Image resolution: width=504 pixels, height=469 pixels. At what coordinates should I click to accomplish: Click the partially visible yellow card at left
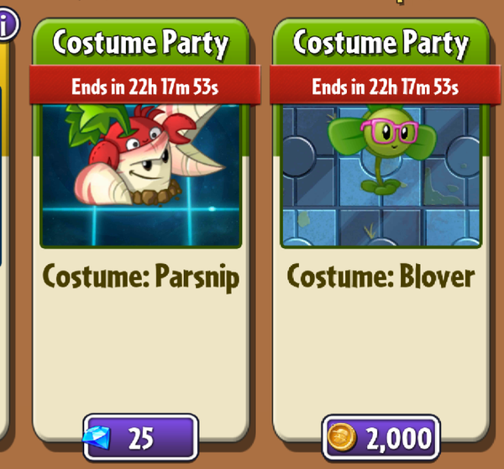click(x=4, y=225)
